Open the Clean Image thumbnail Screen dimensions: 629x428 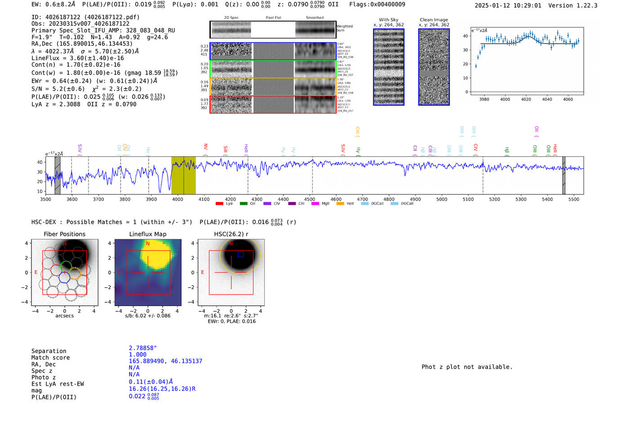tap(434, 67)
